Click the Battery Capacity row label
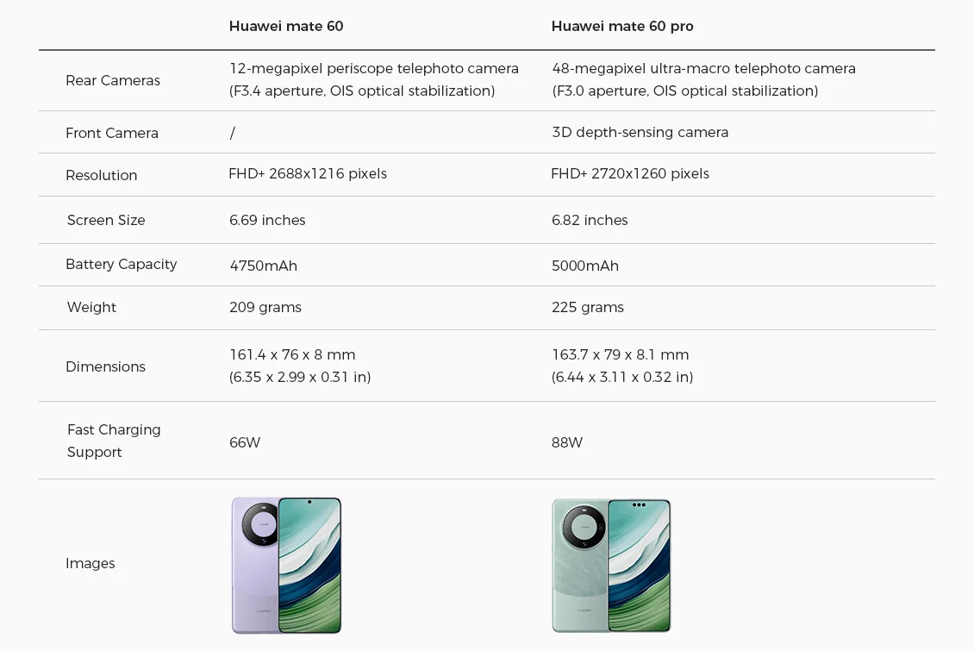Image resolution: width=974 pixels, height=651 pixels. coord(122,264)
